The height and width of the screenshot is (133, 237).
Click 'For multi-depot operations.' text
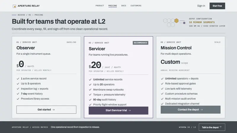click(x=176, y=54)
